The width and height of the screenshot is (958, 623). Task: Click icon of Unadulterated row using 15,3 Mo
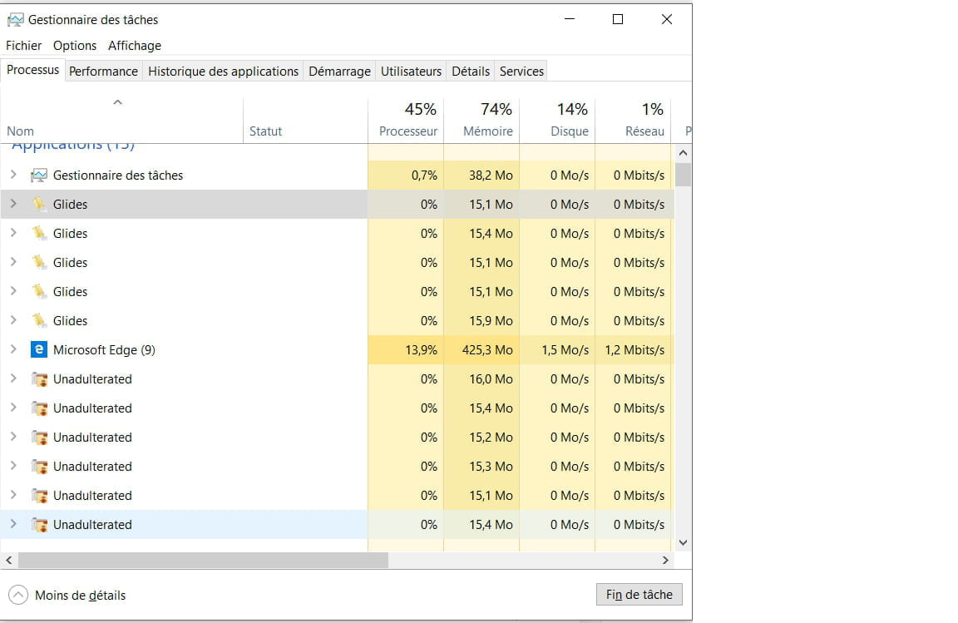pos(40,467)
